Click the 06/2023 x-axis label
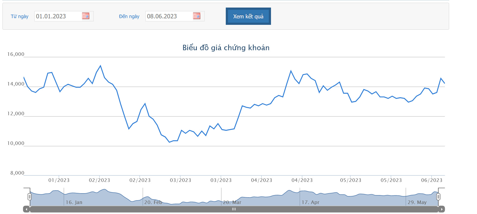 pyautogui.click(x=432, y=180)
